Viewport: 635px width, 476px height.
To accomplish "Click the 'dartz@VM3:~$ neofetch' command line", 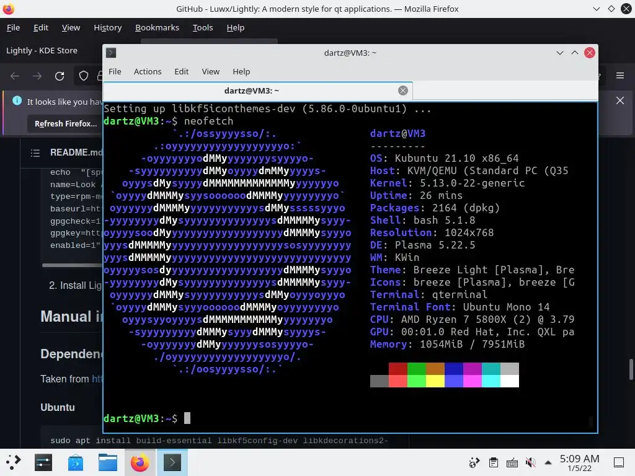I will 169,121.
